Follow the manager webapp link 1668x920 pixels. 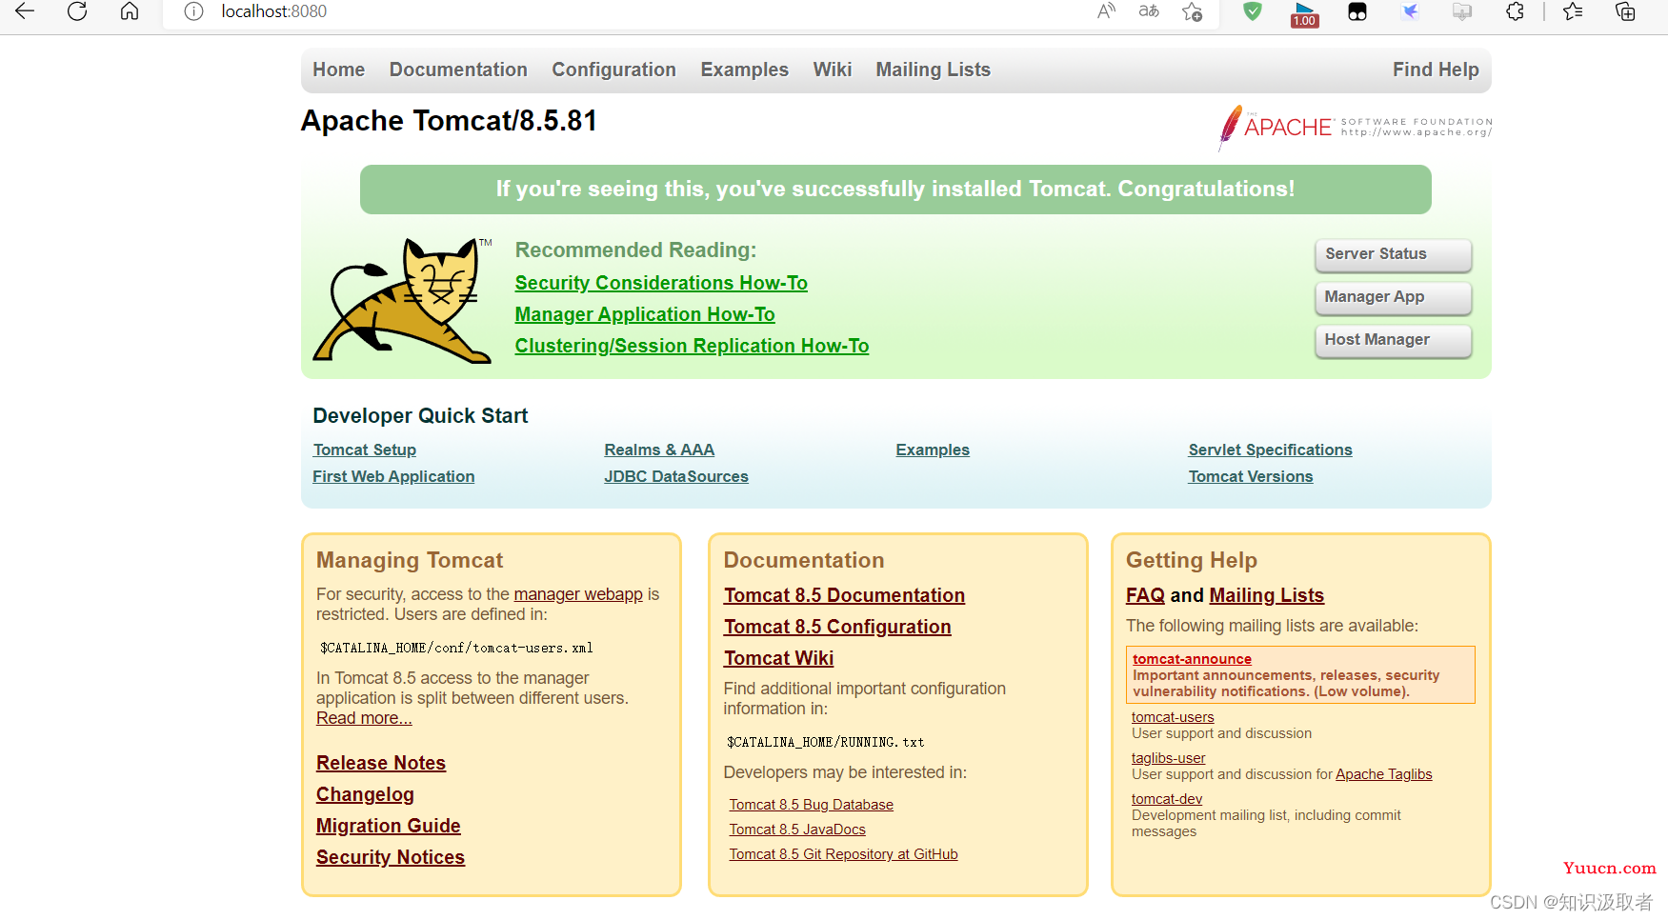(578, 594)
